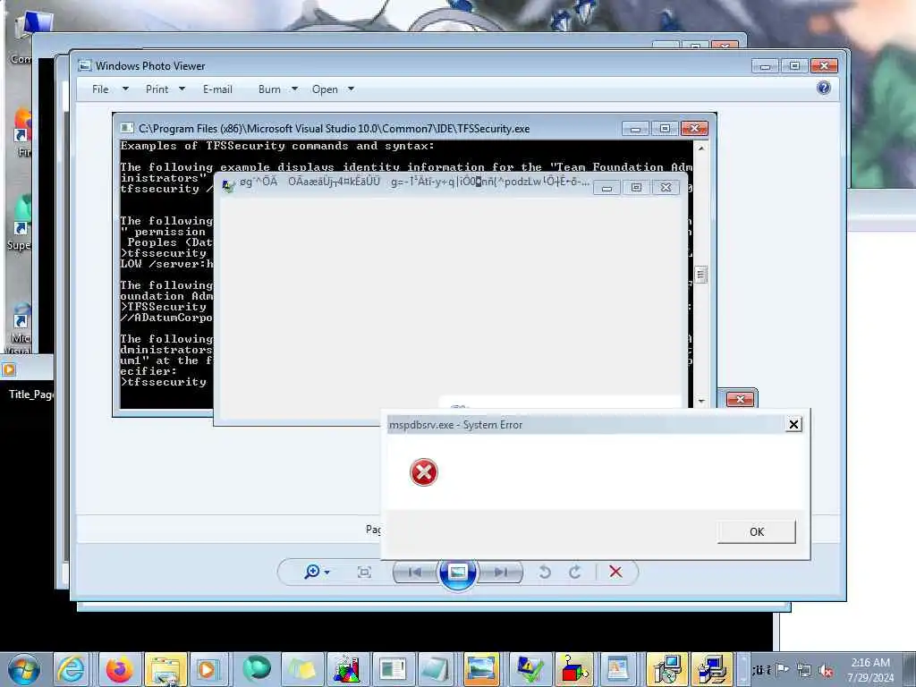Launch Internet Explorer from the taskbar
This screenshot has width=916, height=687.
pyautogui.click(x=71, y=669)
